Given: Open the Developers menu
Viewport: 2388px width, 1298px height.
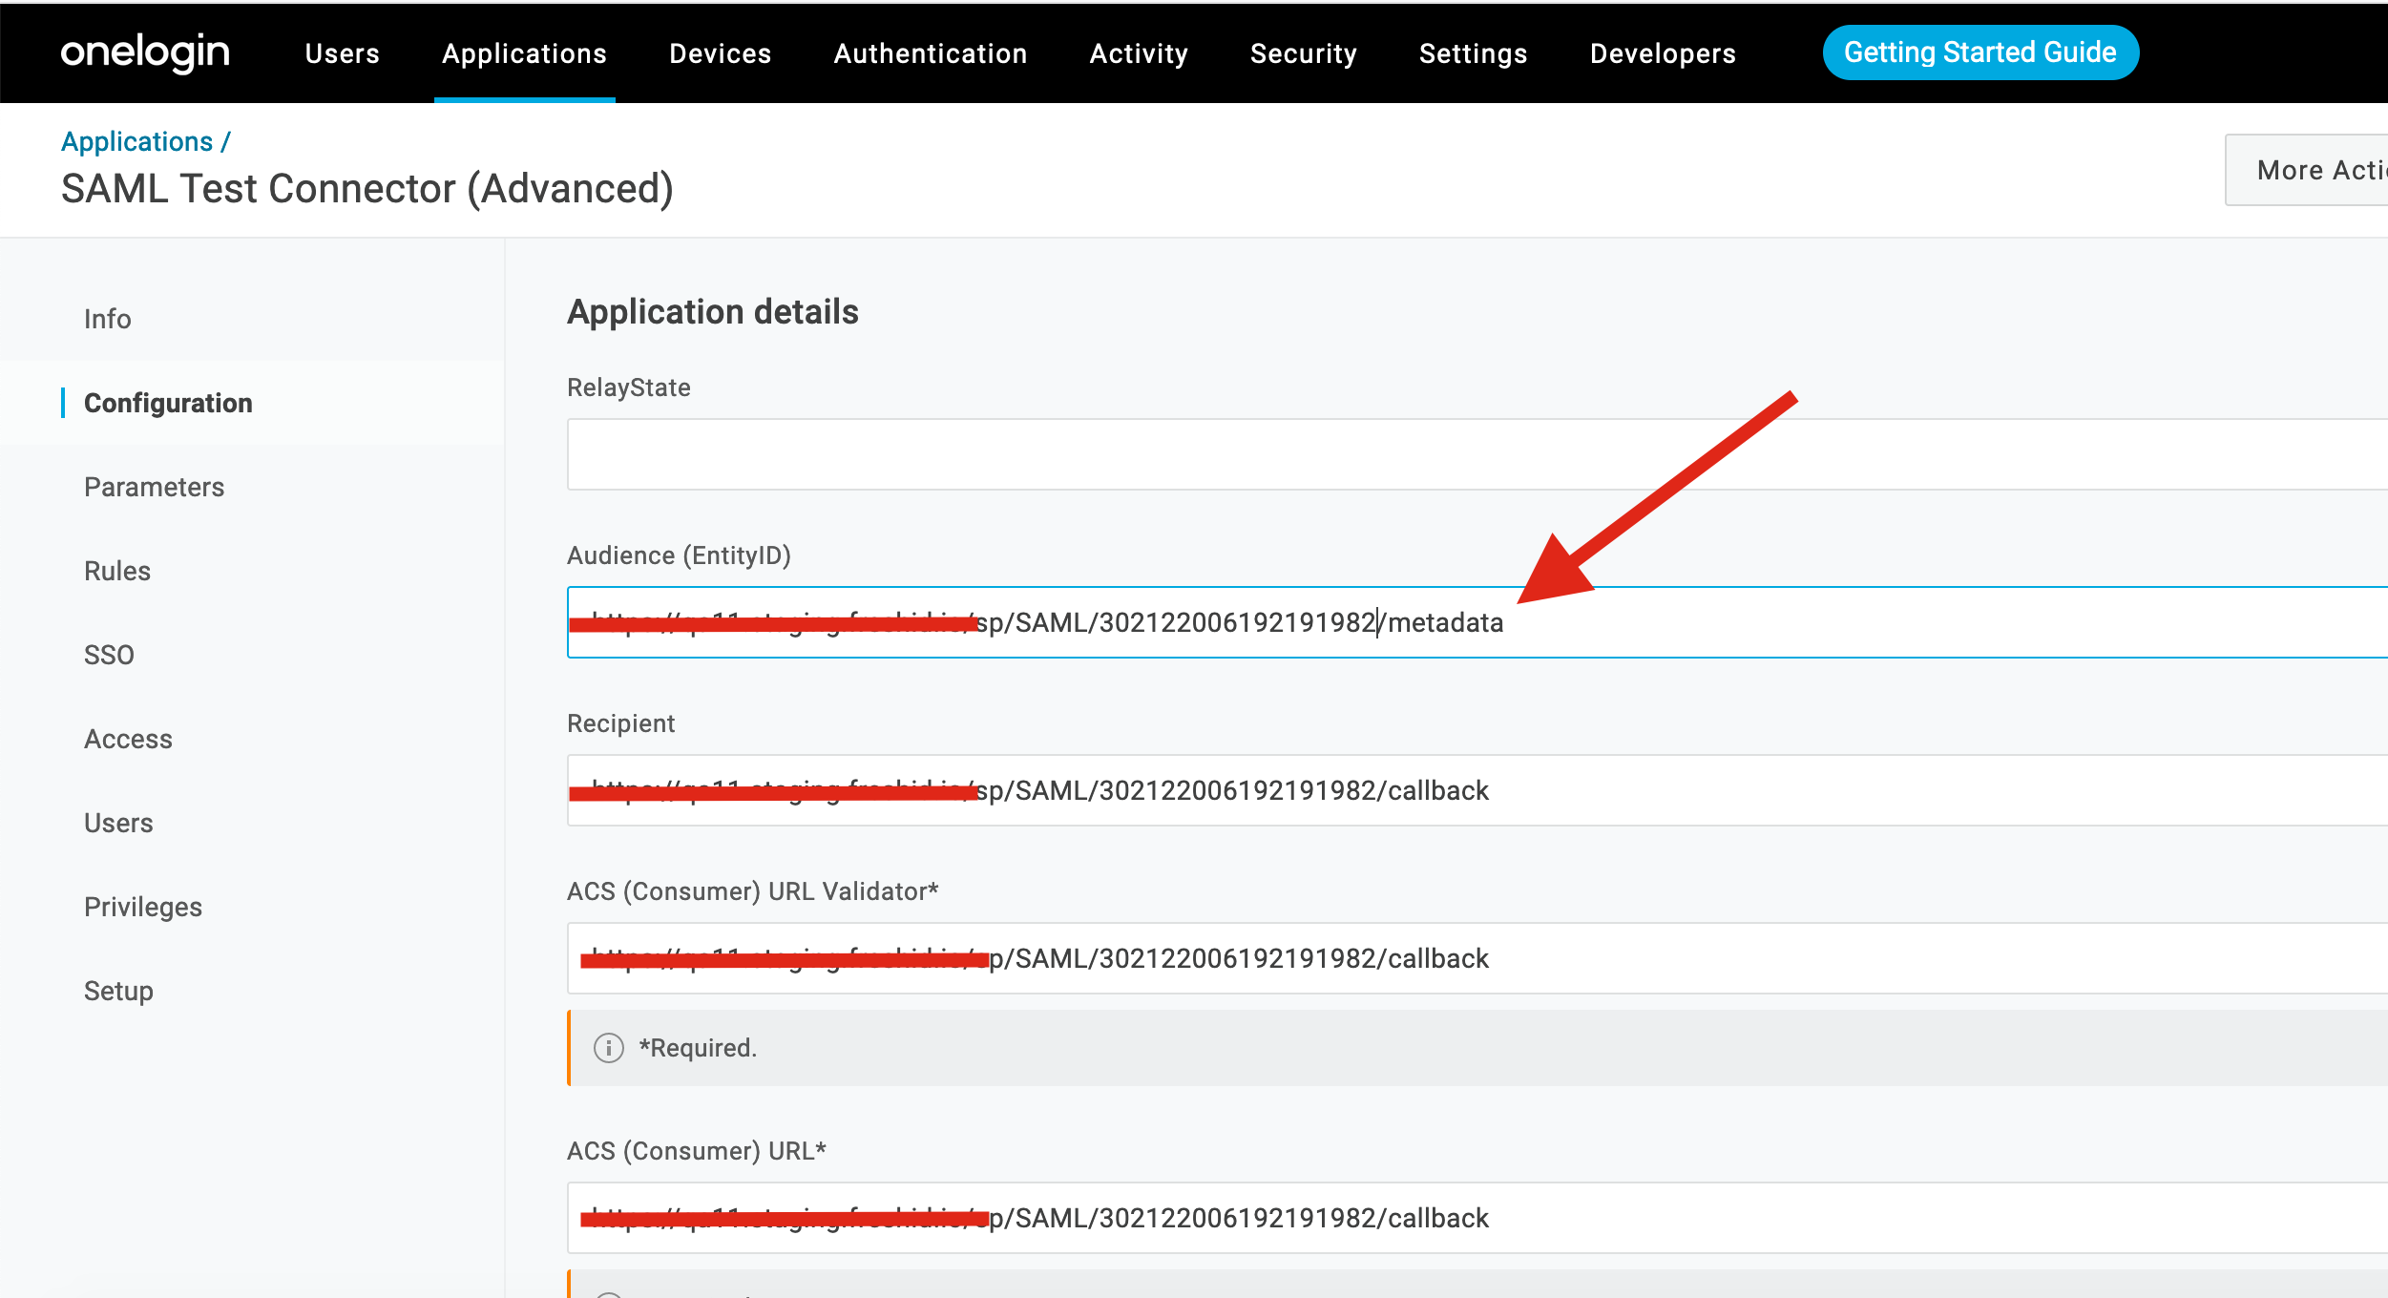Looking at the screenshot, I should pyautogui.click(x=1663, y=53).
